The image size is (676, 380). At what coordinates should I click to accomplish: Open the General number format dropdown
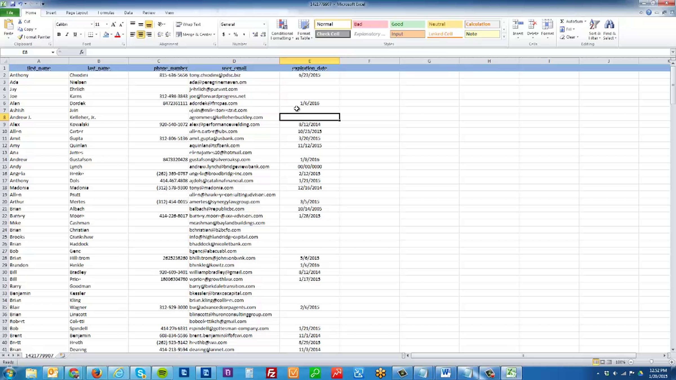(x=264, y=24)
